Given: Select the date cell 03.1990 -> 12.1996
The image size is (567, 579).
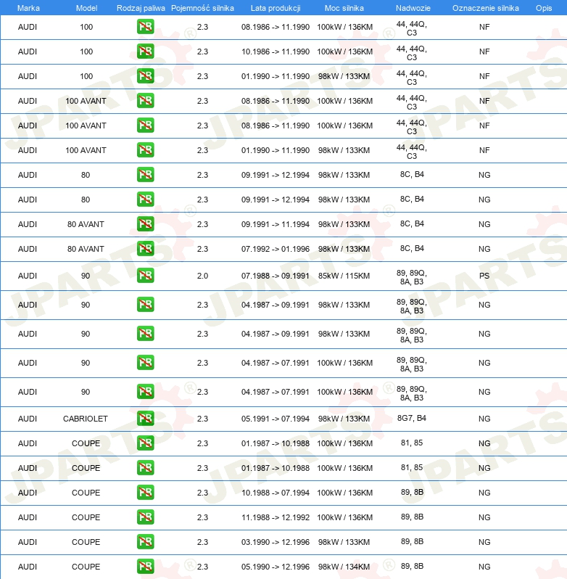Looking at the screenshot, I should [x=276, y=542].
